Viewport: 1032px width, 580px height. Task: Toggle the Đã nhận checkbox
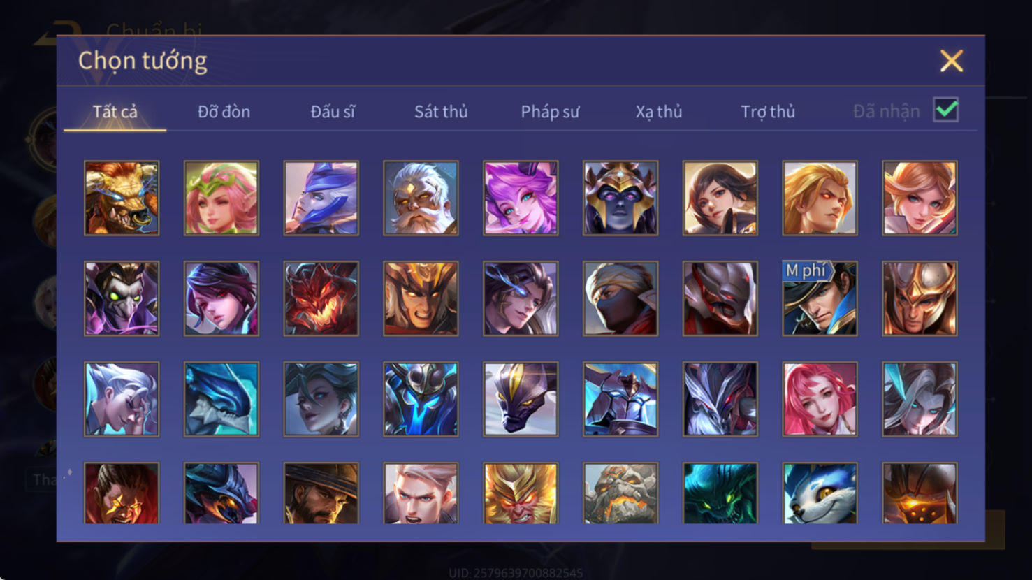(946, 110)
